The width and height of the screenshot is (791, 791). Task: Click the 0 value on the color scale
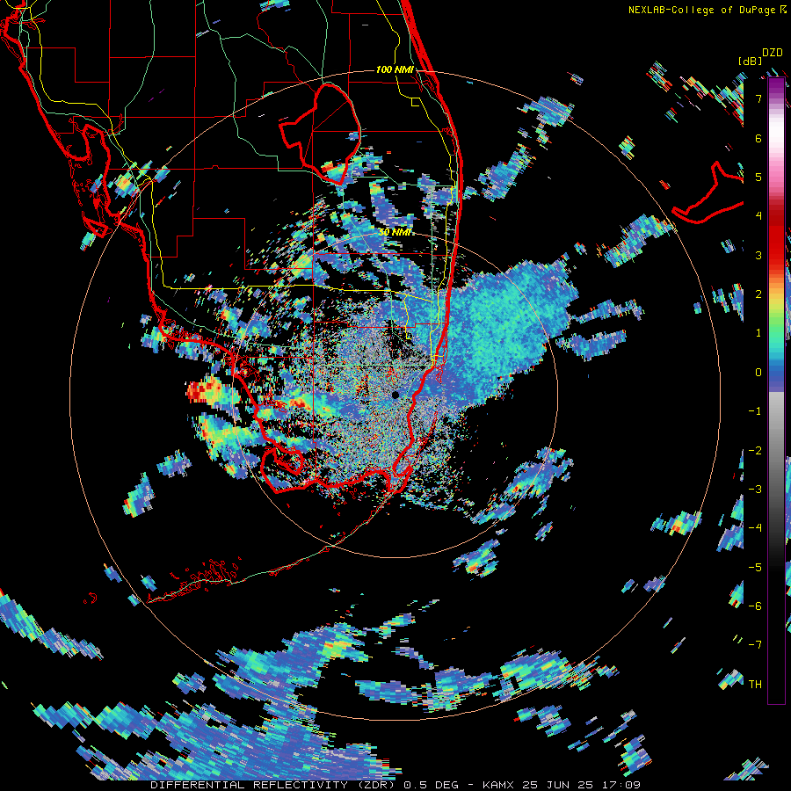[758, 373]
